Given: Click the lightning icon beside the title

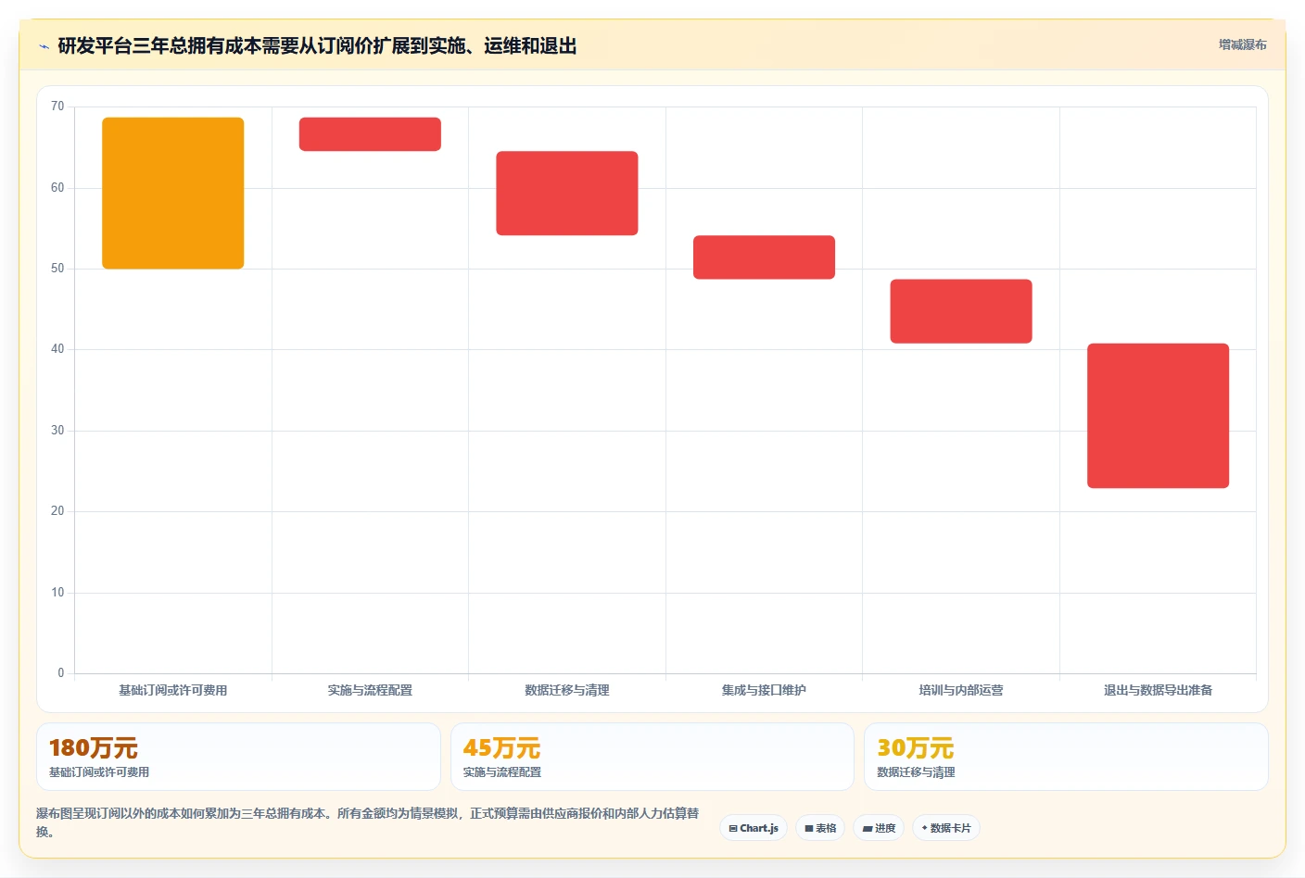Looking at the screenshot, I should tap(44, 46).
